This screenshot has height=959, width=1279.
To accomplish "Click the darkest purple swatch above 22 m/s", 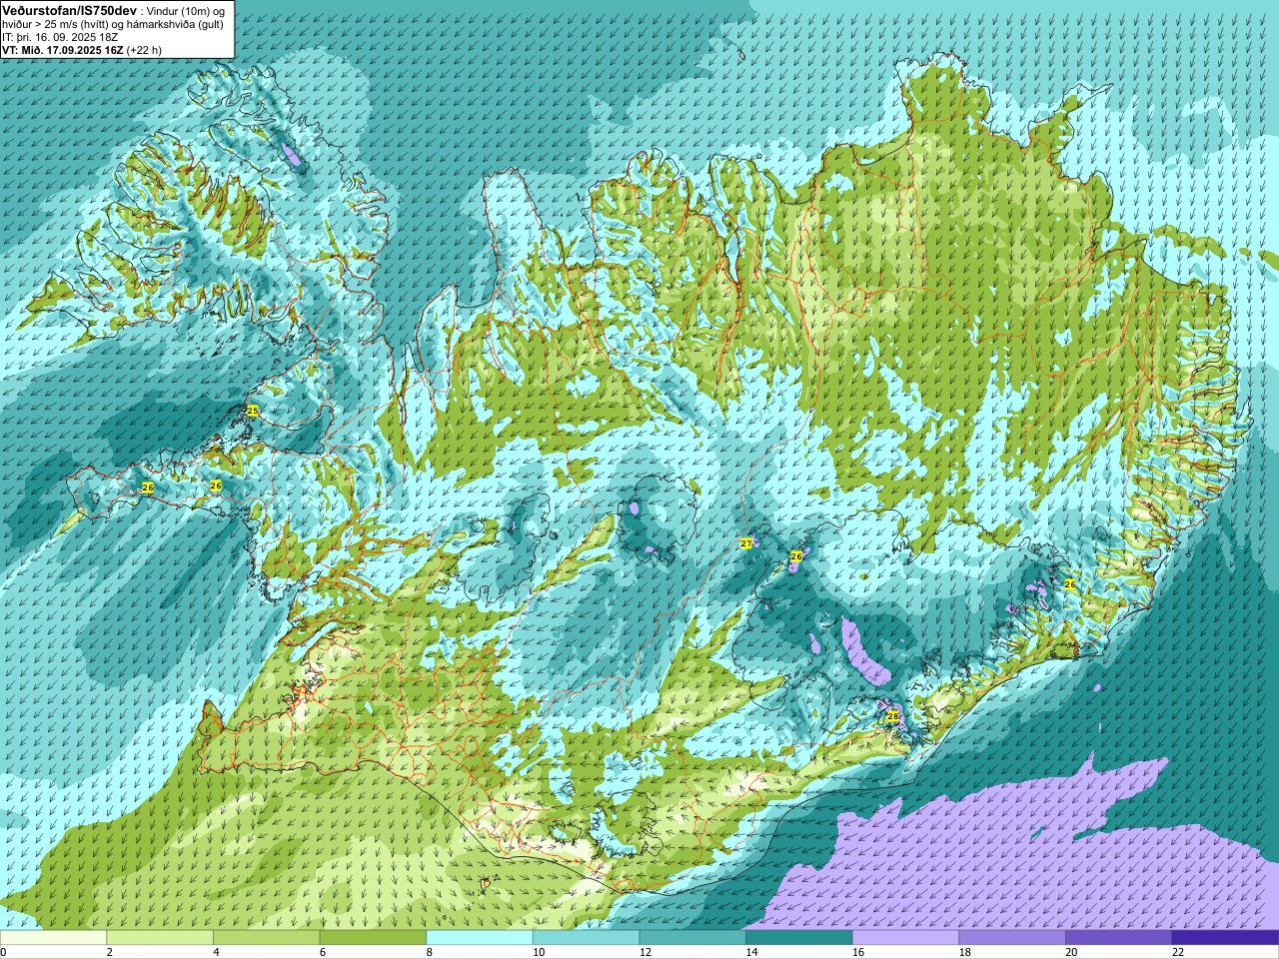I will 1225,937.
